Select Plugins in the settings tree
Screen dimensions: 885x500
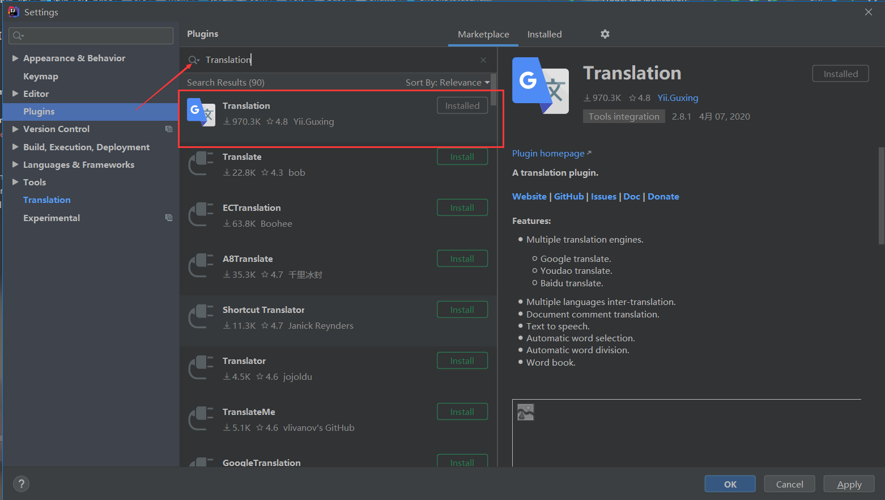point(39,111)
